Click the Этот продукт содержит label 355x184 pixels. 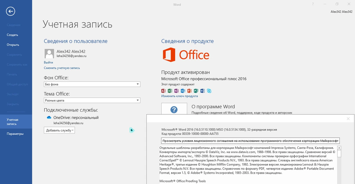pos(178,84)
